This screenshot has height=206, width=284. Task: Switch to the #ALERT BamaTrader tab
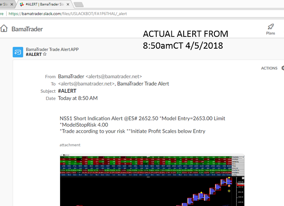click(44, 4)
